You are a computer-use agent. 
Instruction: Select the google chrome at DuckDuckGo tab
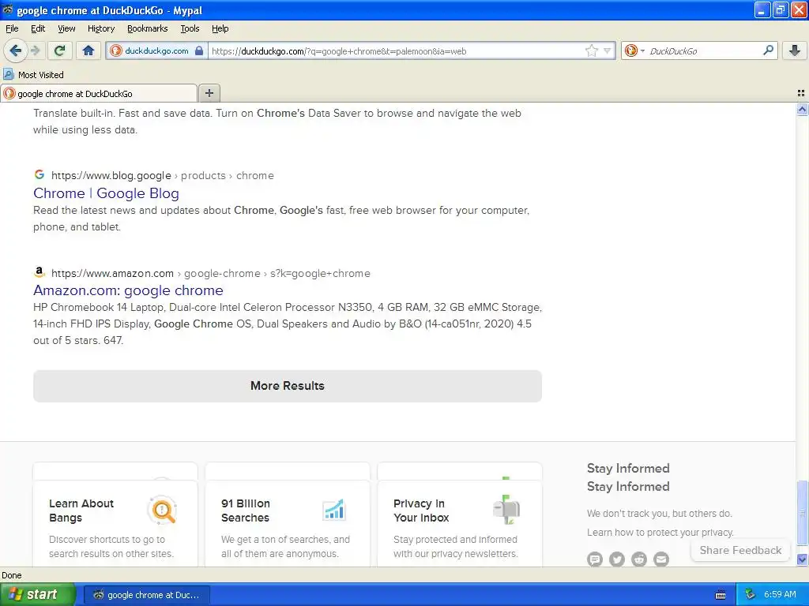coord(99,94)
